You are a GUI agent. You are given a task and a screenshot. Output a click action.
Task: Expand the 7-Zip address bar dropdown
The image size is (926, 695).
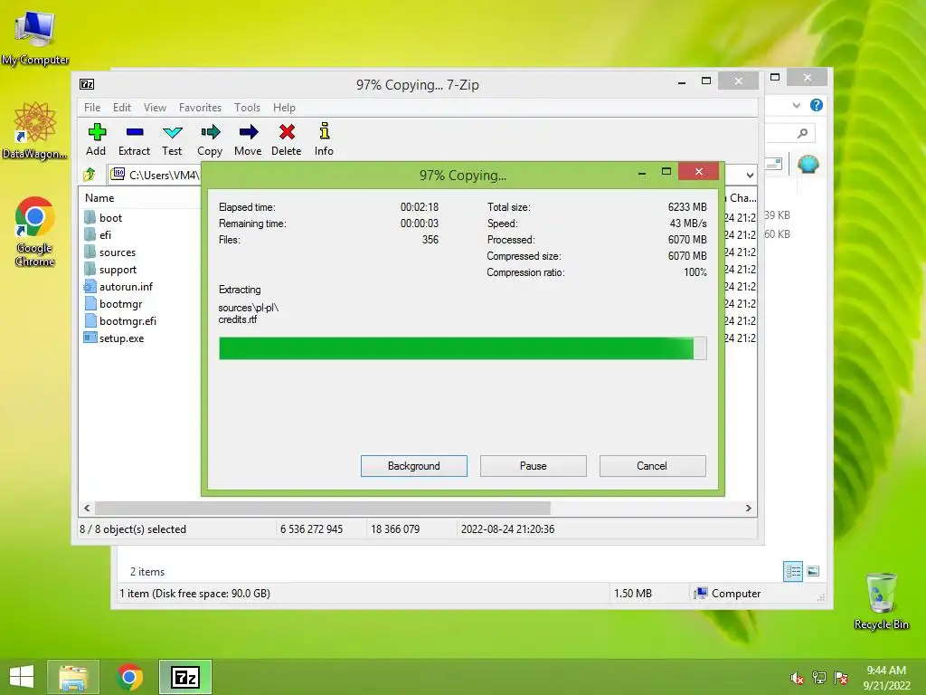(x=750, y=175)
